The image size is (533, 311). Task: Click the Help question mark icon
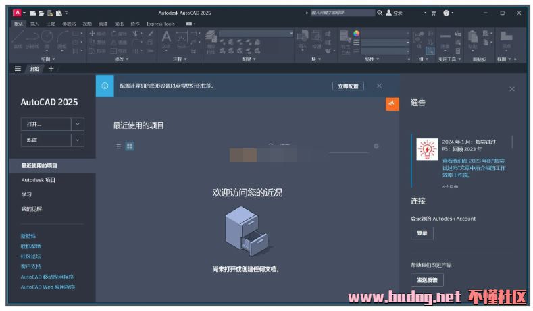447,13
